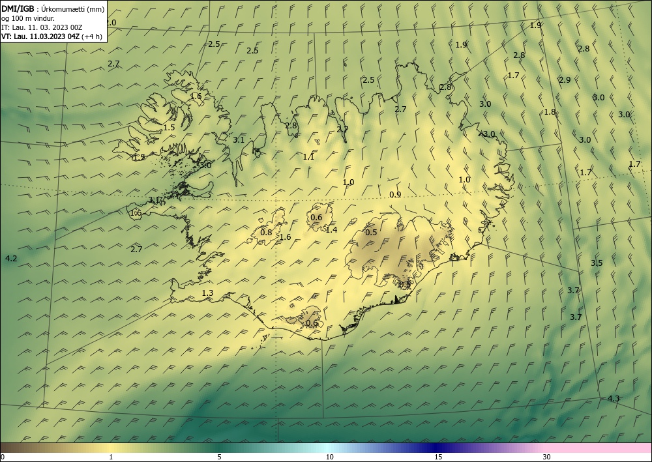Click the 'og 100 m vindur.' legend line

tap(28, 18)
